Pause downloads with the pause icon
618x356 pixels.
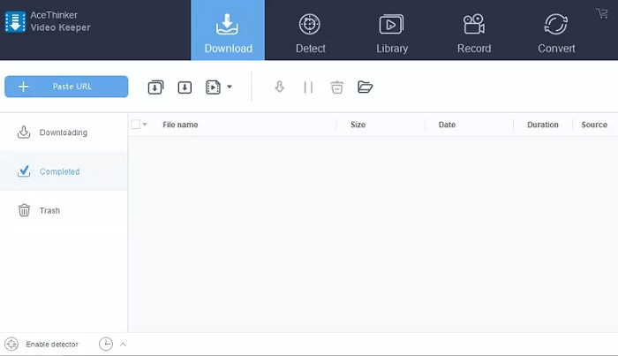308,87
